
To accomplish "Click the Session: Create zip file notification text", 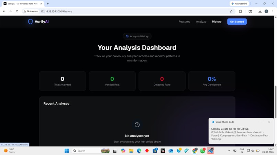I will coord(230,129).
